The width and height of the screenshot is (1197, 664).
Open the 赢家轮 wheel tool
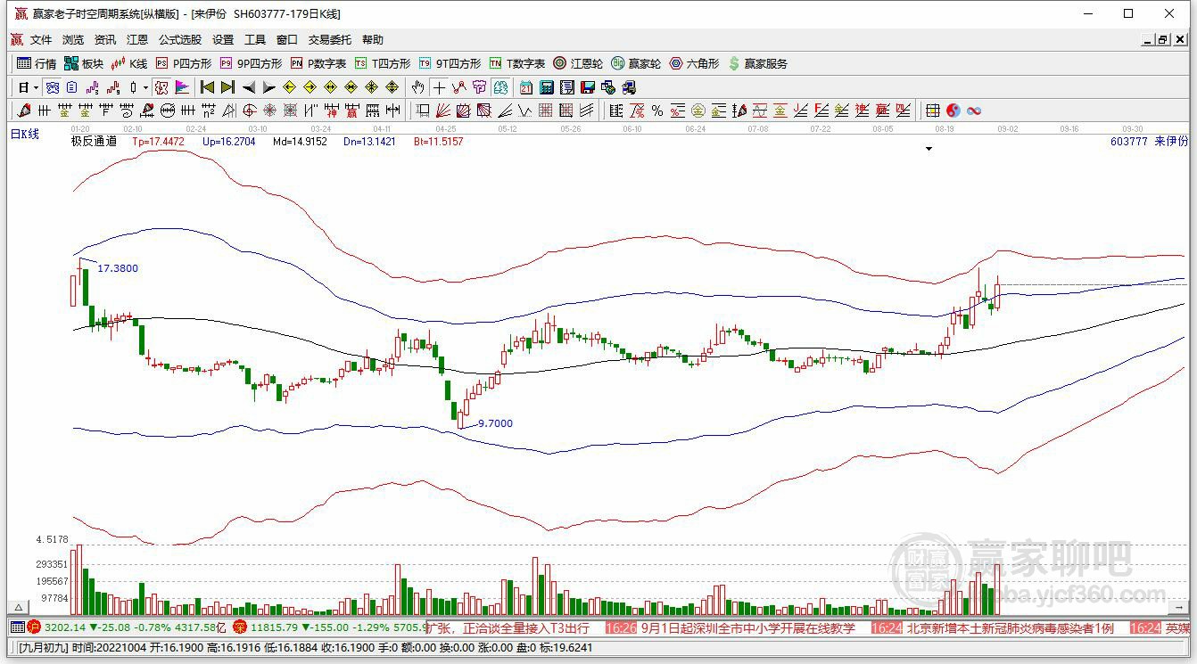click(x=636, y=63)
